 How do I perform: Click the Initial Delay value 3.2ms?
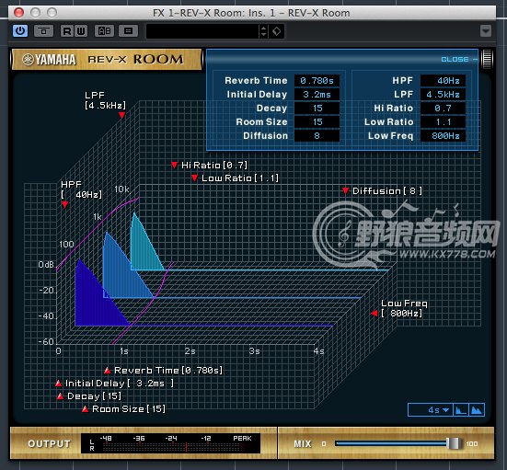click(317, 95)
